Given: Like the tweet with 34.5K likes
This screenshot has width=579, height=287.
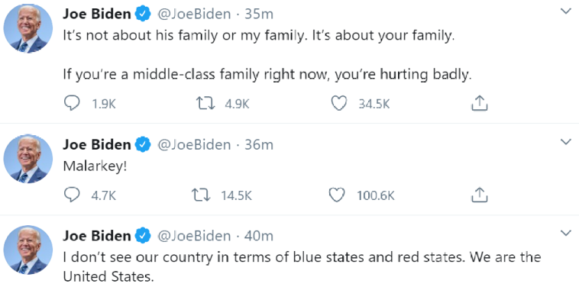Looking at the screenshot, I should coord(338,104).
